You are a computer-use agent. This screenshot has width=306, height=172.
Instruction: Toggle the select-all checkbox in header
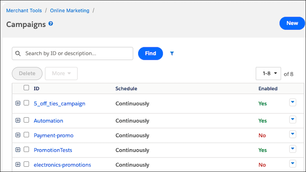pos(26,88)
